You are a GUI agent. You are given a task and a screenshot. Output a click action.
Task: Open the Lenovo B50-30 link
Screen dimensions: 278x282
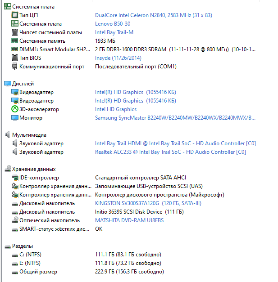[113, 24]
